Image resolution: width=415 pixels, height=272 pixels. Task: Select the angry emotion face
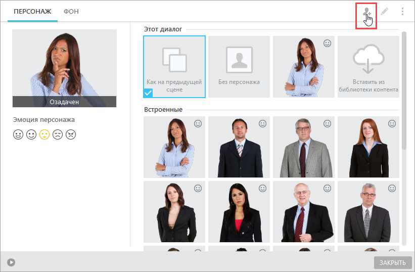point(71,134)
